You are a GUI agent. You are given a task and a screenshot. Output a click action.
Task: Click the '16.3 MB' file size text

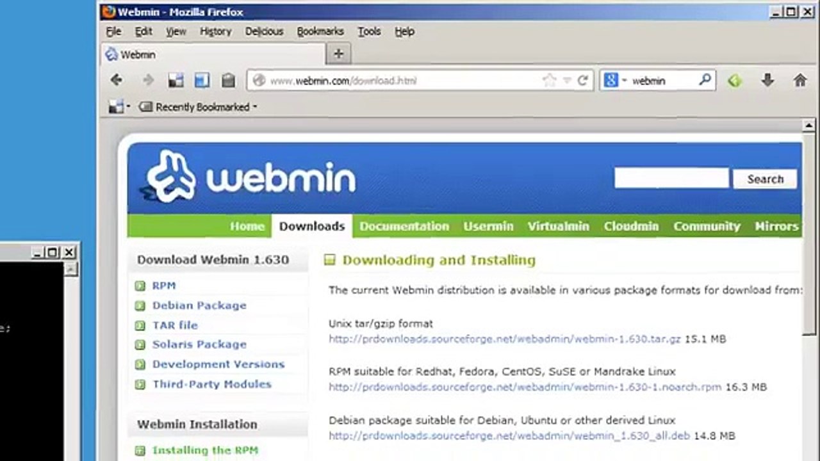click(x=746, y=387)
